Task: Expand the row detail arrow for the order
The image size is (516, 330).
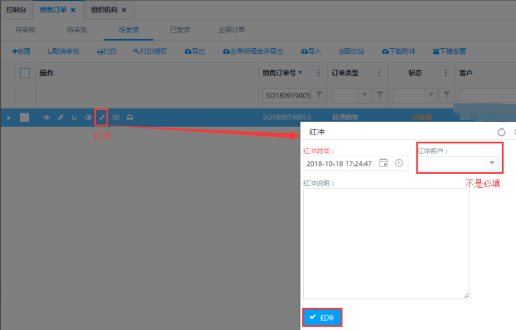Action: point(9,117)
